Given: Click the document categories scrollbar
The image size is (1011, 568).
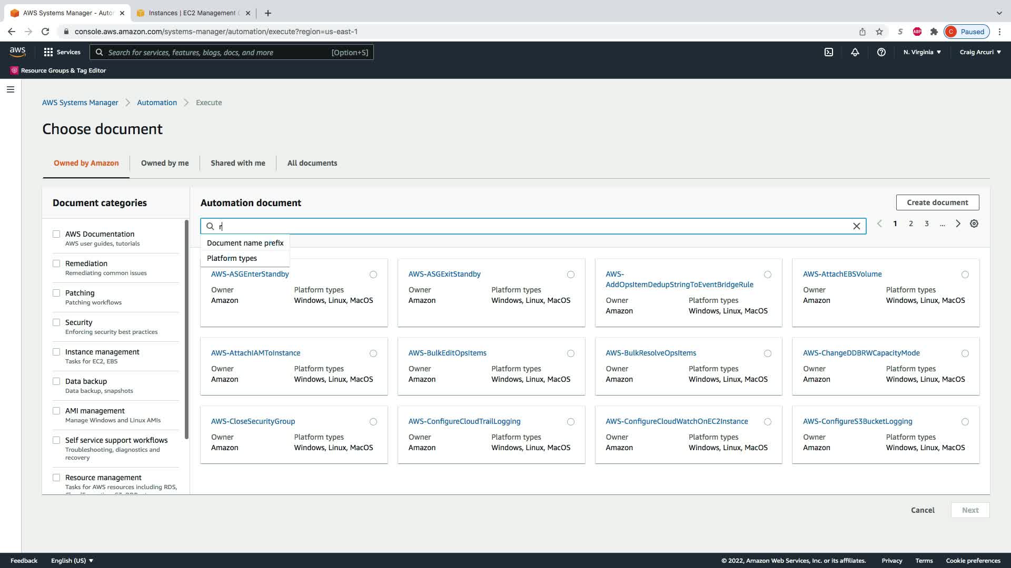Looking at the screenshot, I should [x=186, y=330].
